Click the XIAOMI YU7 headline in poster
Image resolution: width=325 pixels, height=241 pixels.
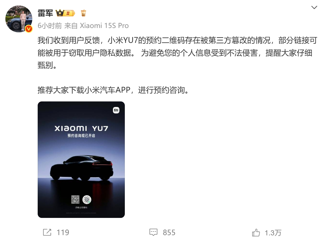pyautogui.click(x=81, y=128)
